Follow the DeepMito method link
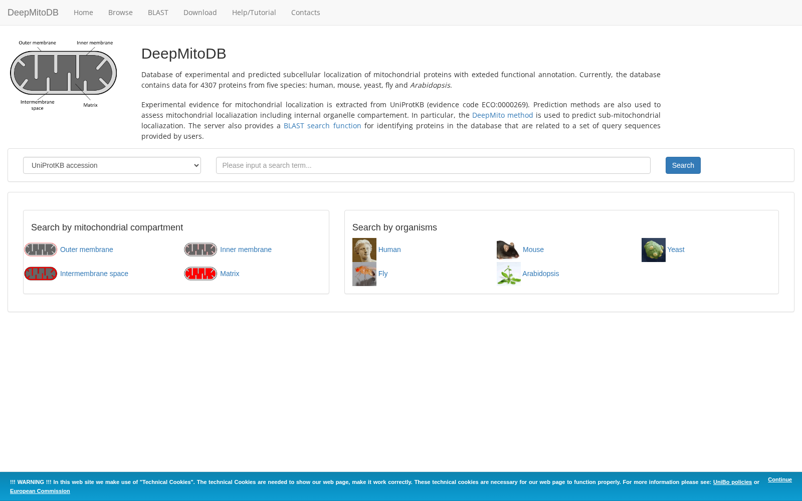Viewport: 802px width, 501px height. [x=503, y=115]
